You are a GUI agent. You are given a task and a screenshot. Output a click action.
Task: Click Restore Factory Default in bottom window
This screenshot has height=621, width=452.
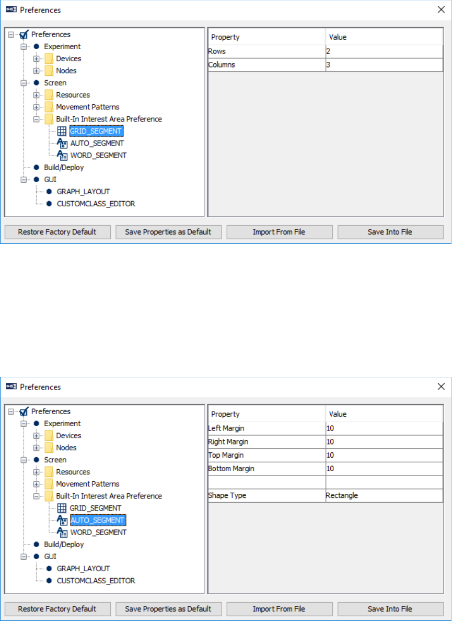pyautogui.click(x=57, y=609)
